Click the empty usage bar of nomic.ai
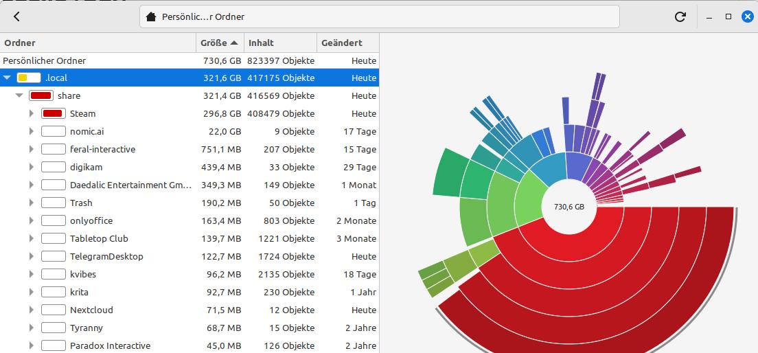 [x=53, y=132]
